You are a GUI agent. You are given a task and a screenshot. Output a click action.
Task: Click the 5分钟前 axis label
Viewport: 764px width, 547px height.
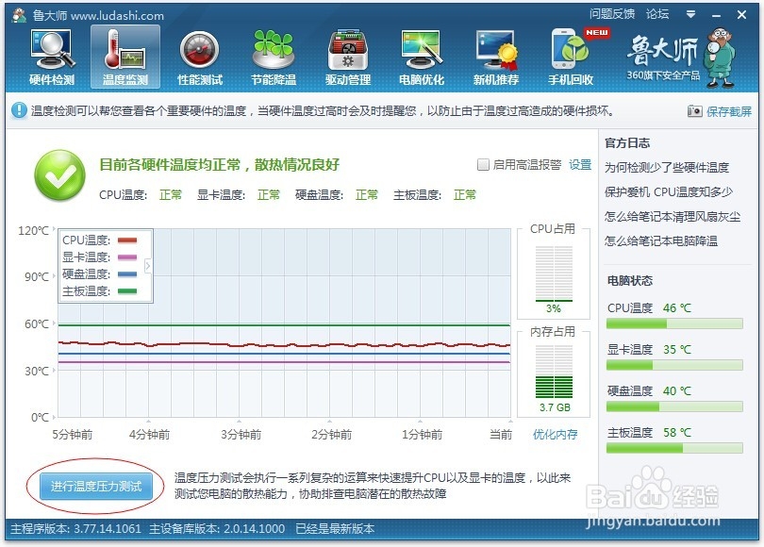[x=72, y=434]
